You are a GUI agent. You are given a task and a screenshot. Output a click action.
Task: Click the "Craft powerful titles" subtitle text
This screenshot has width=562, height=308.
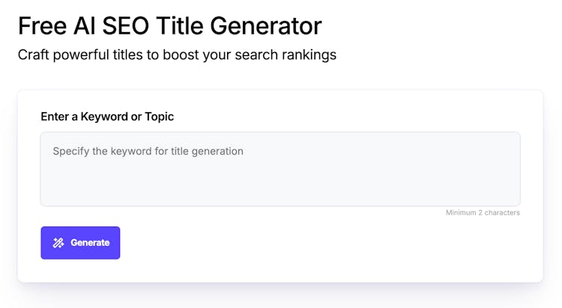click(177, 55)
